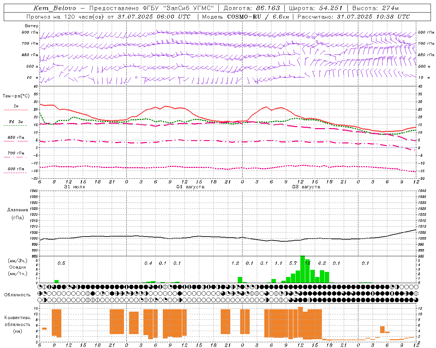436x348 pixels.
Task: Click the 10 м wind level label on the left
Action: click(x=33, y=77)
